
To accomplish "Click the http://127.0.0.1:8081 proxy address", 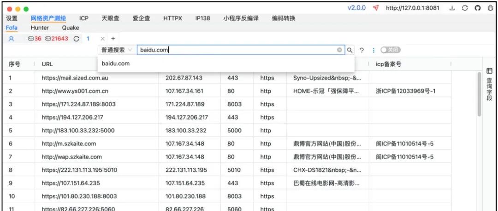I will pyautogui.click(x=413, y=8).
